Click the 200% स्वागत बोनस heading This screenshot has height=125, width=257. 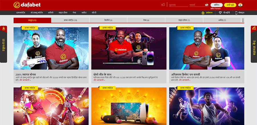coord(26,75)
